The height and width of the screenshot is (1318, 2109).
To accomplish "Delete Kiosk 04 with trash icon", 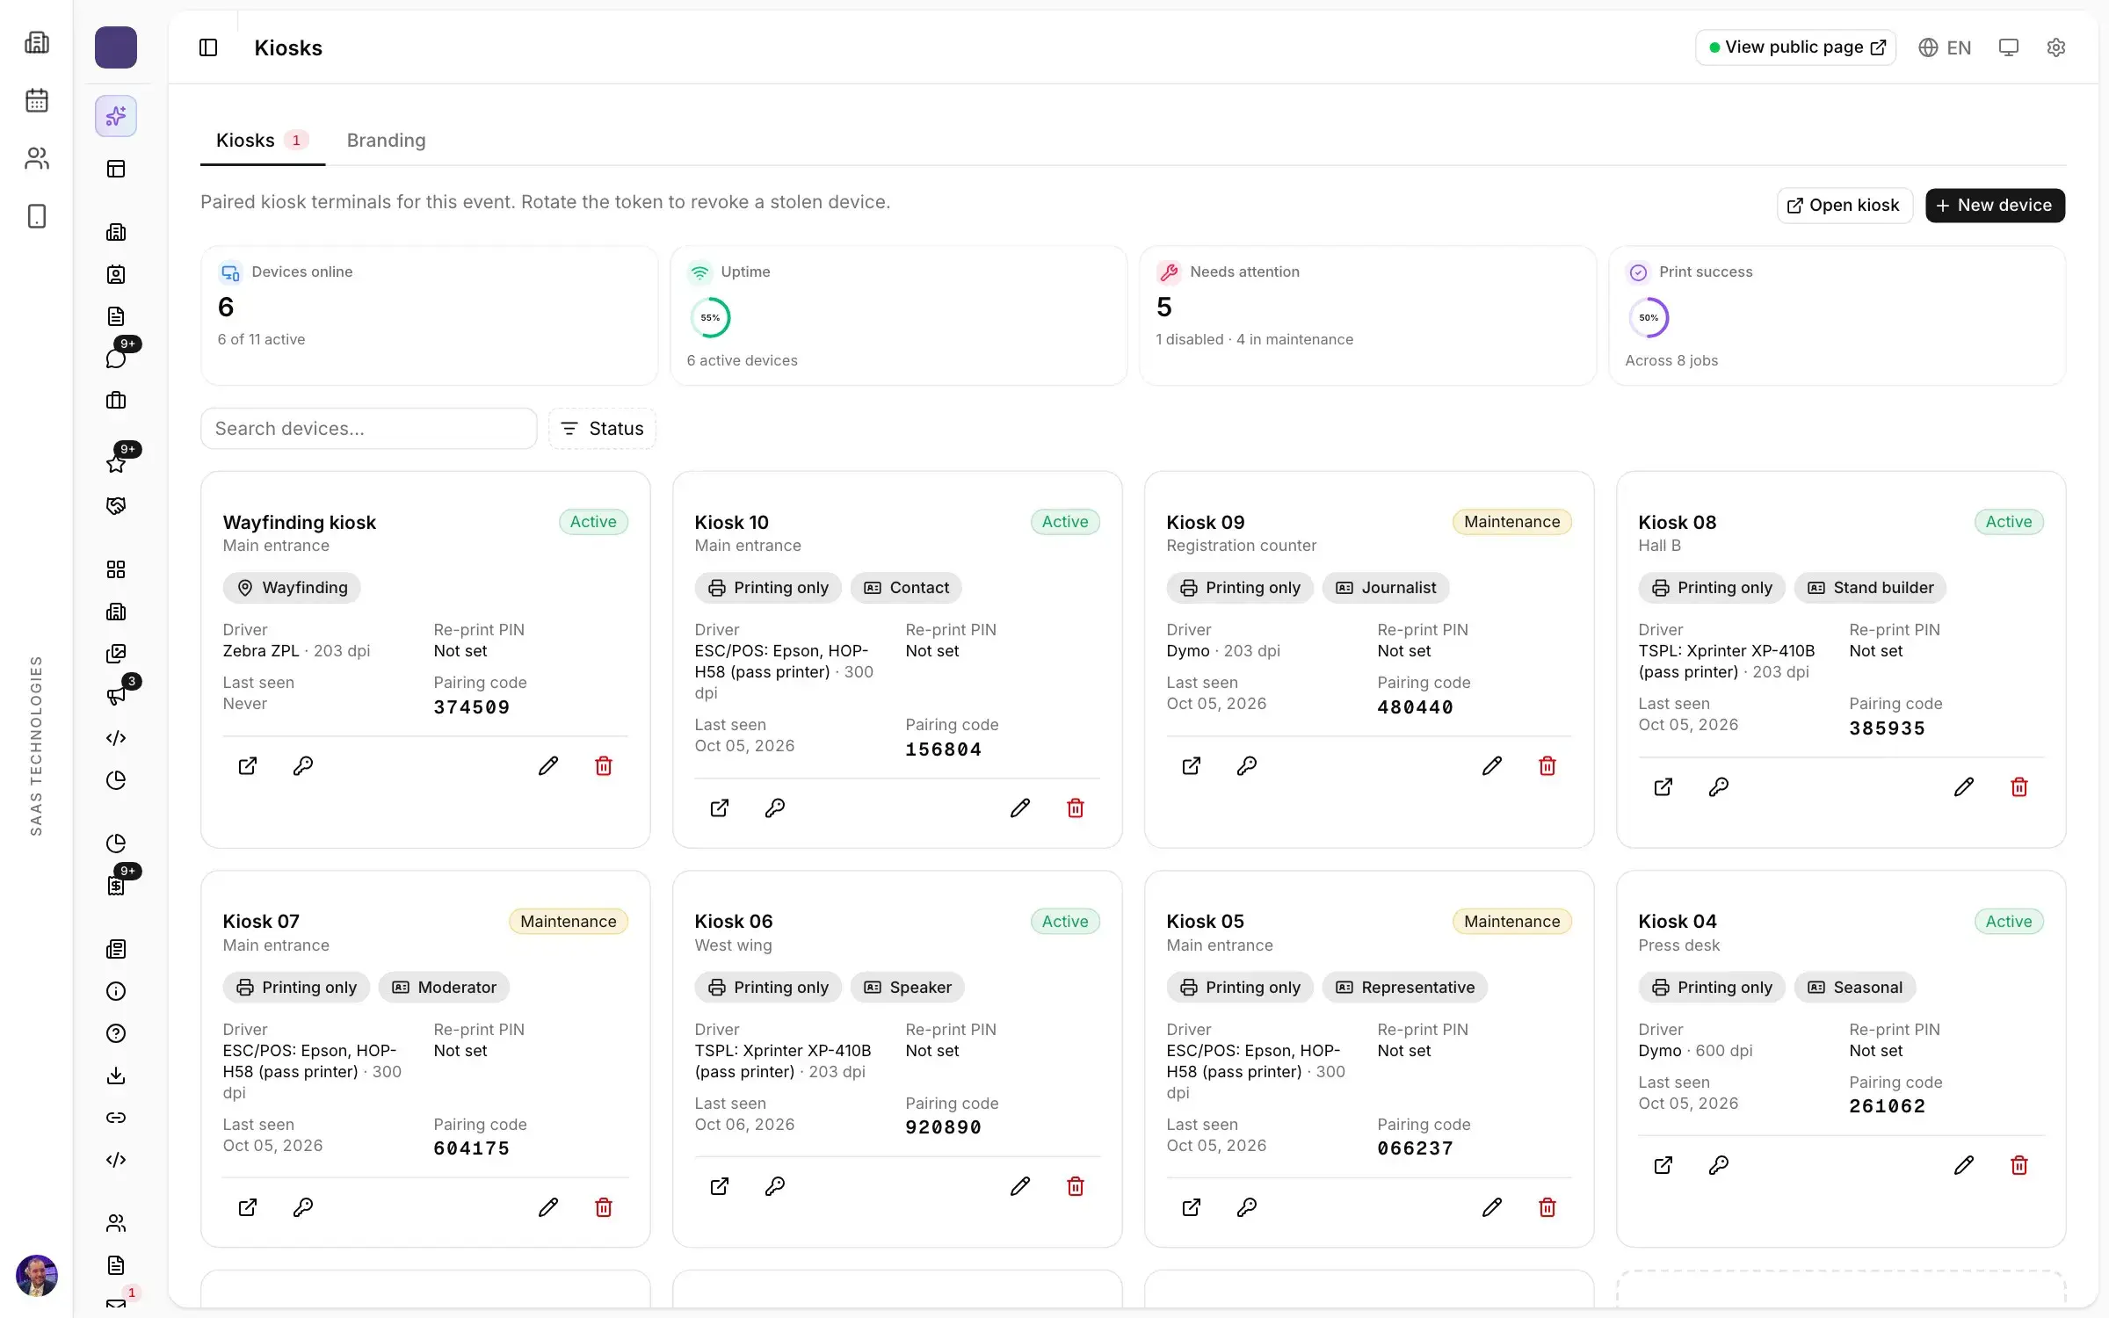I will coord(2019,1165).
